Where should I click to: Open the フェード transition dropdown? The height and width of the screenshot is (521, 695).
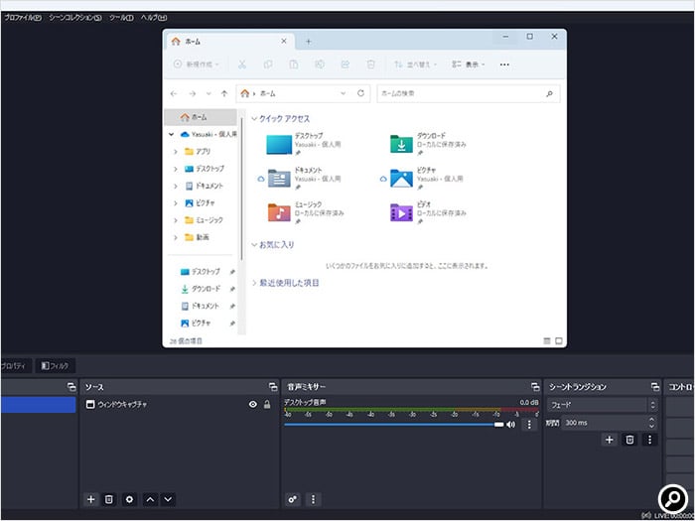click(603, 405)
